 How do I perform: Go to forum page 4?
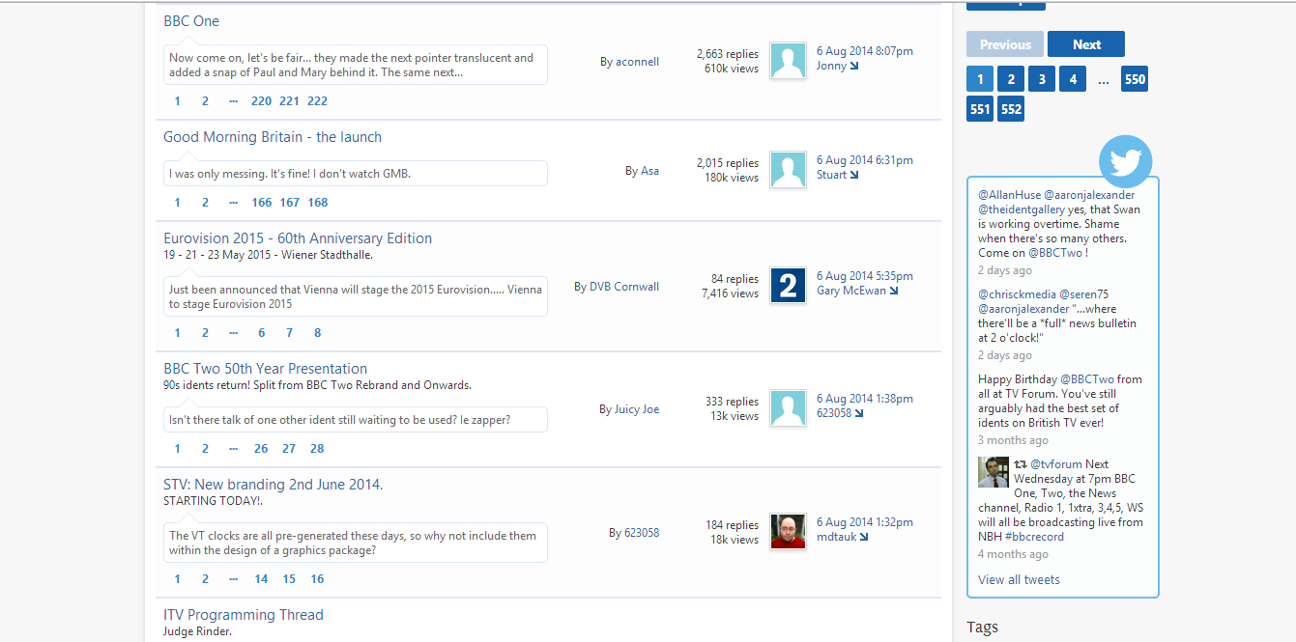coord(1073,79)
